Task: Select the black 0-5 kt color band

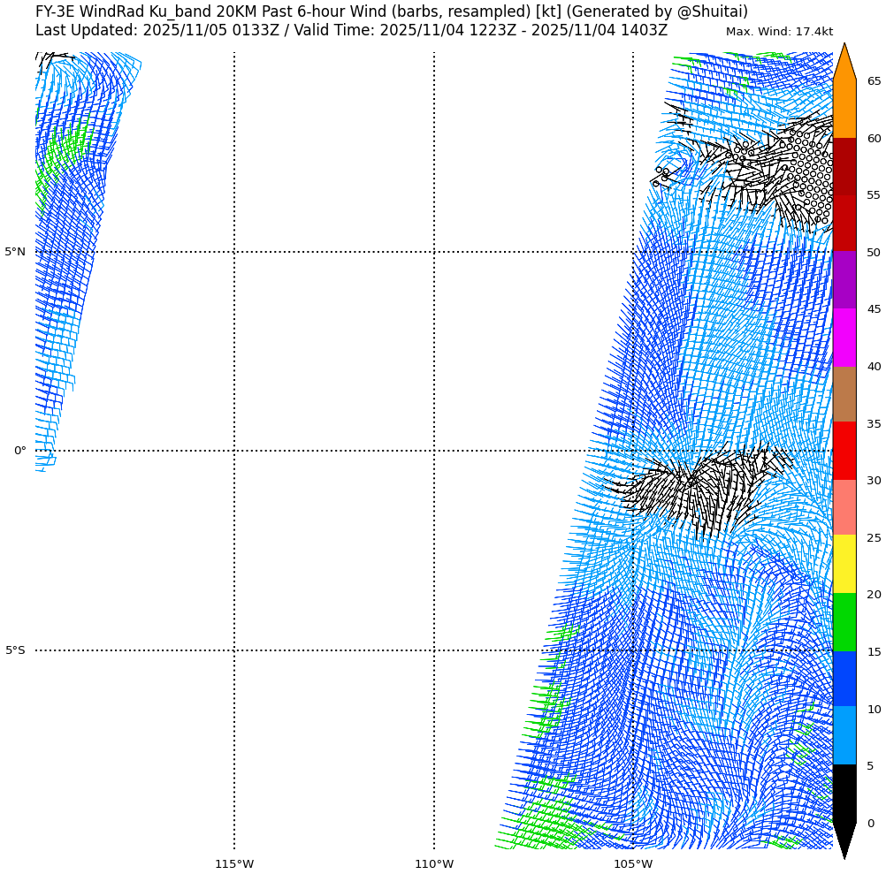Action: (x=844, y=793)
